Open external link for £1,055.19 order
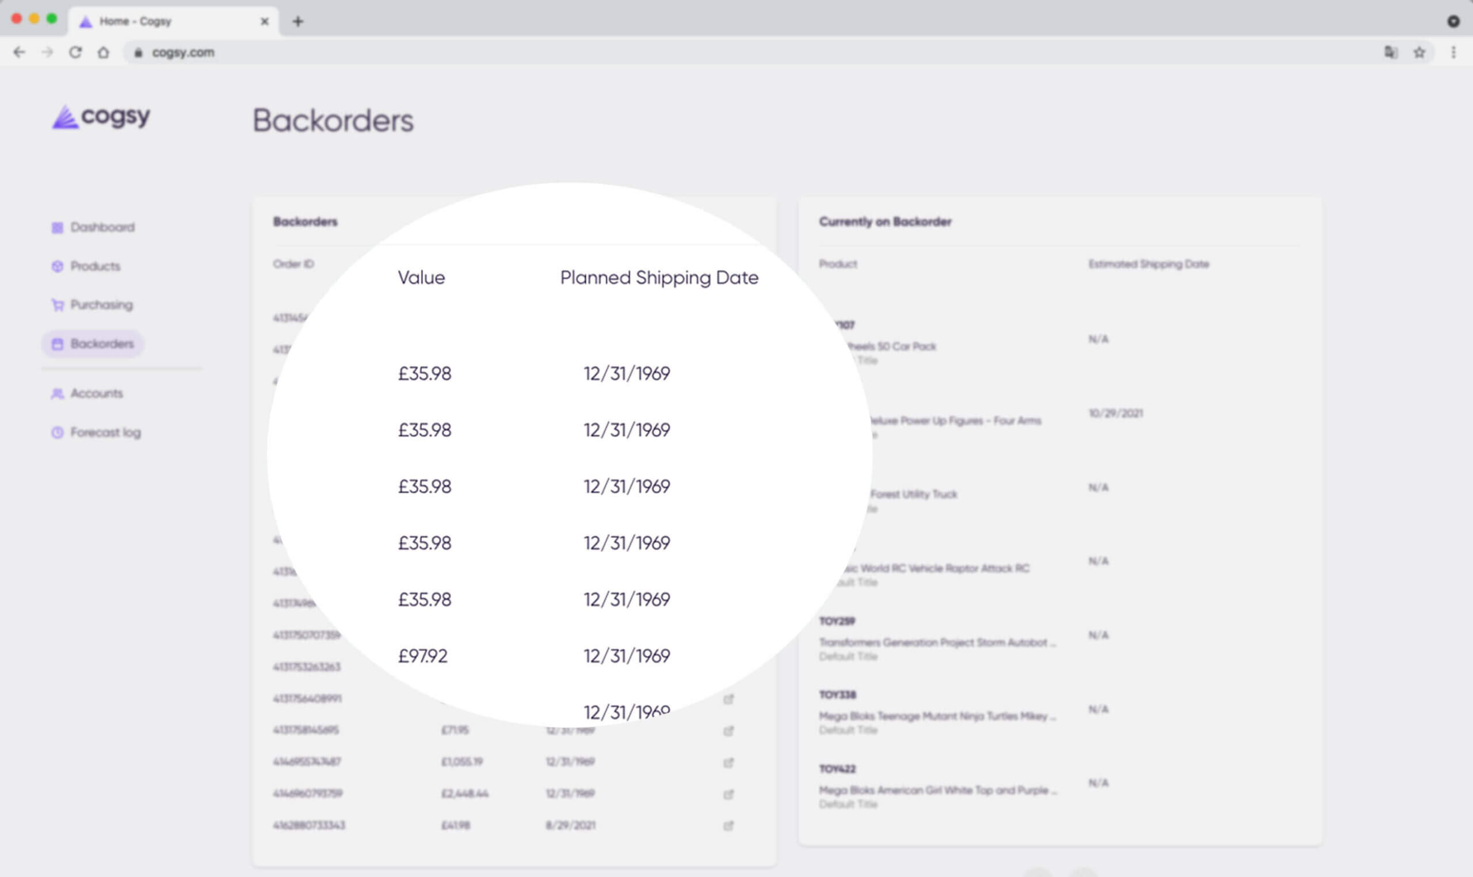Image resolution: width=1473 pixels, height=877 pixels. [728, 763]
